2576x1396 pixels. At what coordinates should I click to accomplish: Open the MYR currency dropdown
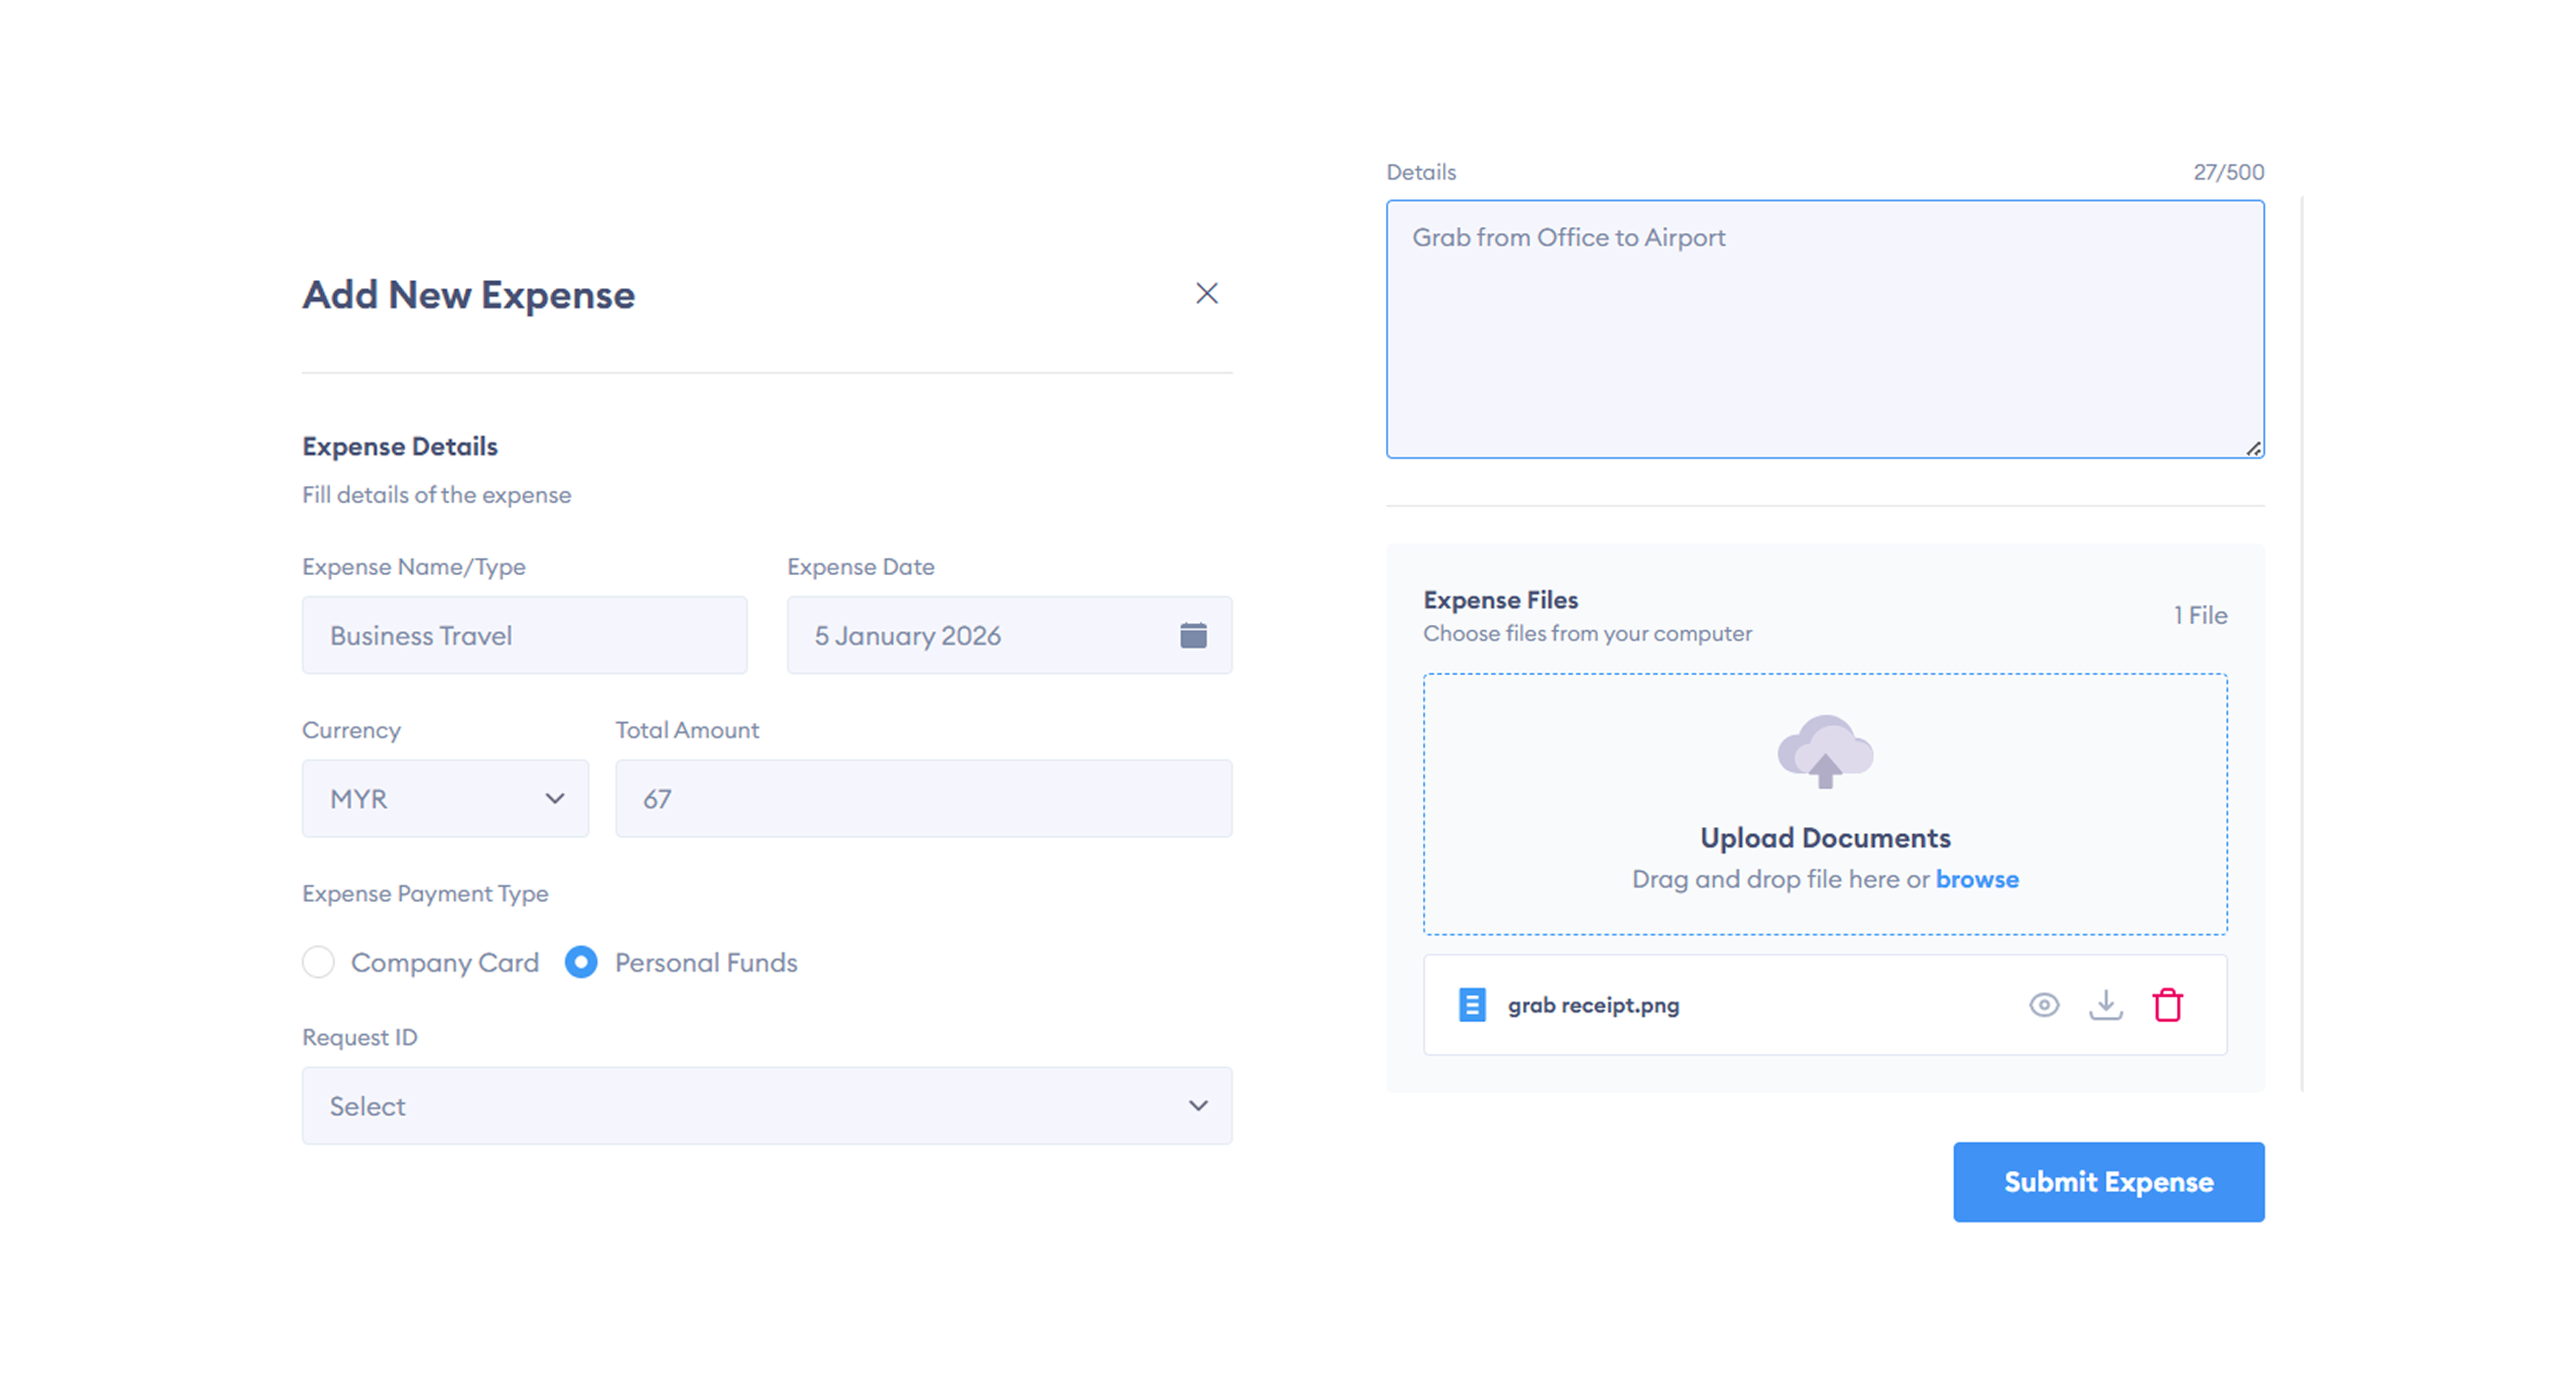coord(445,799)
